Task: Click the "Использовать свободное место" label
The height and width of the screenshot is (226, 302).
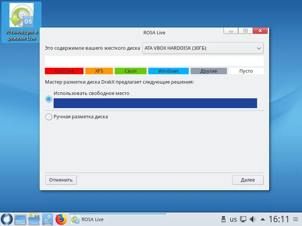Action: [91, 93]
